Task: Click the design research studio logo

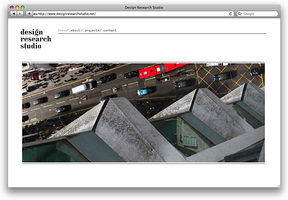Action: (36, 39)
